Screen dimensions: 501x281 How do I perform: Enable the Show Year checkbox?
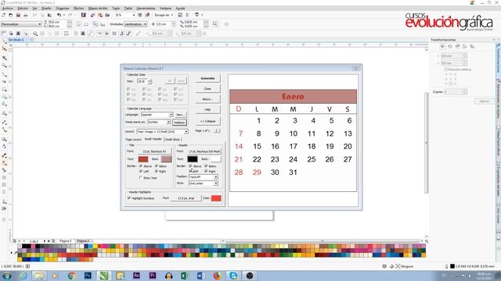[x=141, y=177]
